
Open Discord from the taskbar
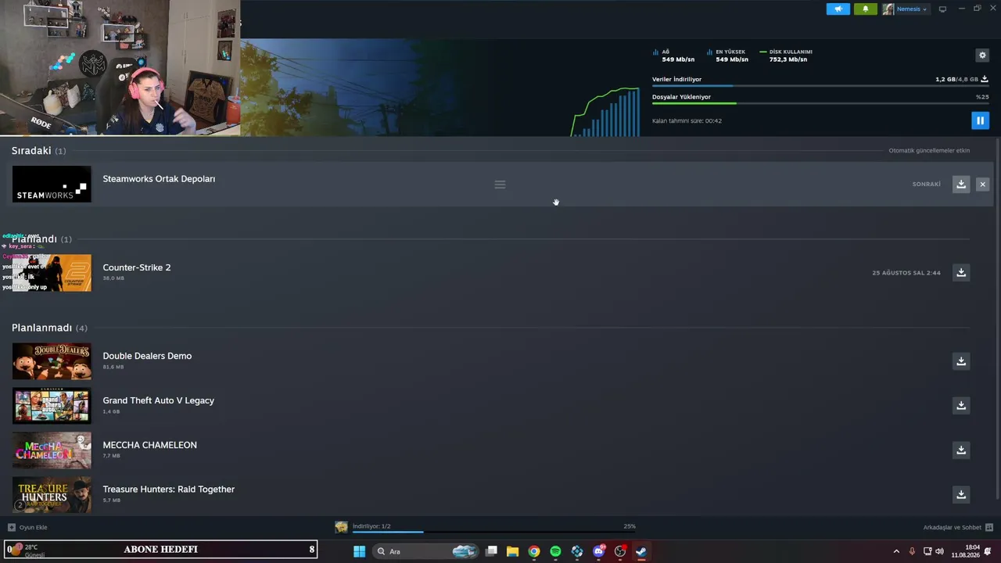[x=599, y=551]
